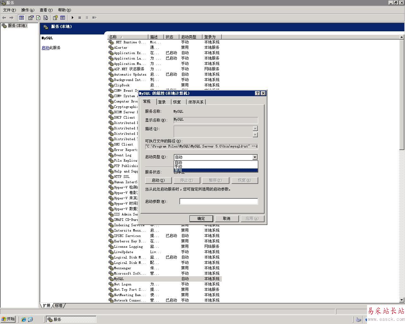This screenshot has height=324, width=405.
Task: Click the action pane toolbar icon
Action: point(63,18)
